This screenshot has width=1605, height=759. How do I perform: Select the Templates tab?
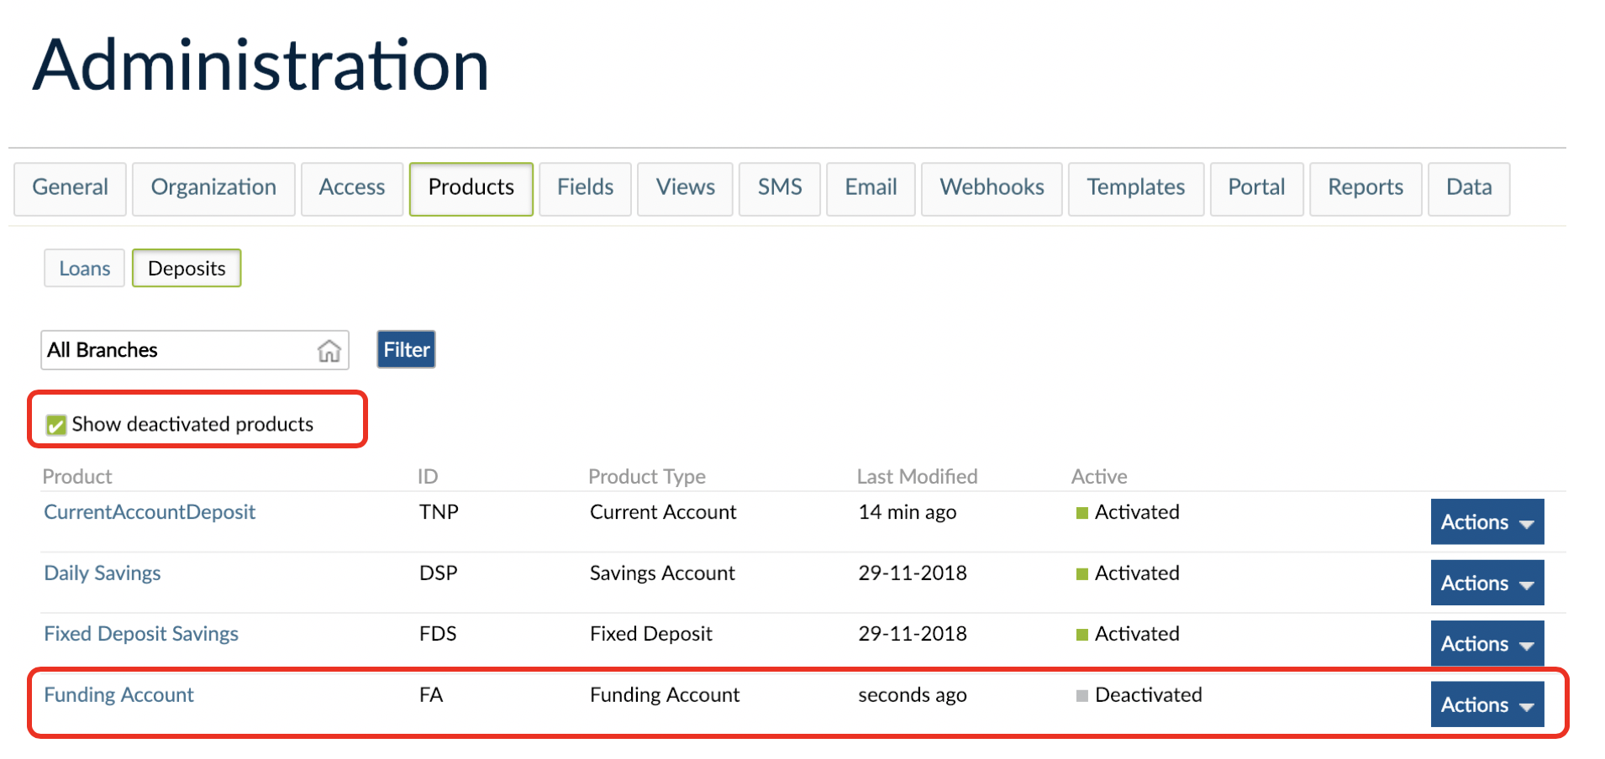pyautogui.click(x=1136, y=188)
